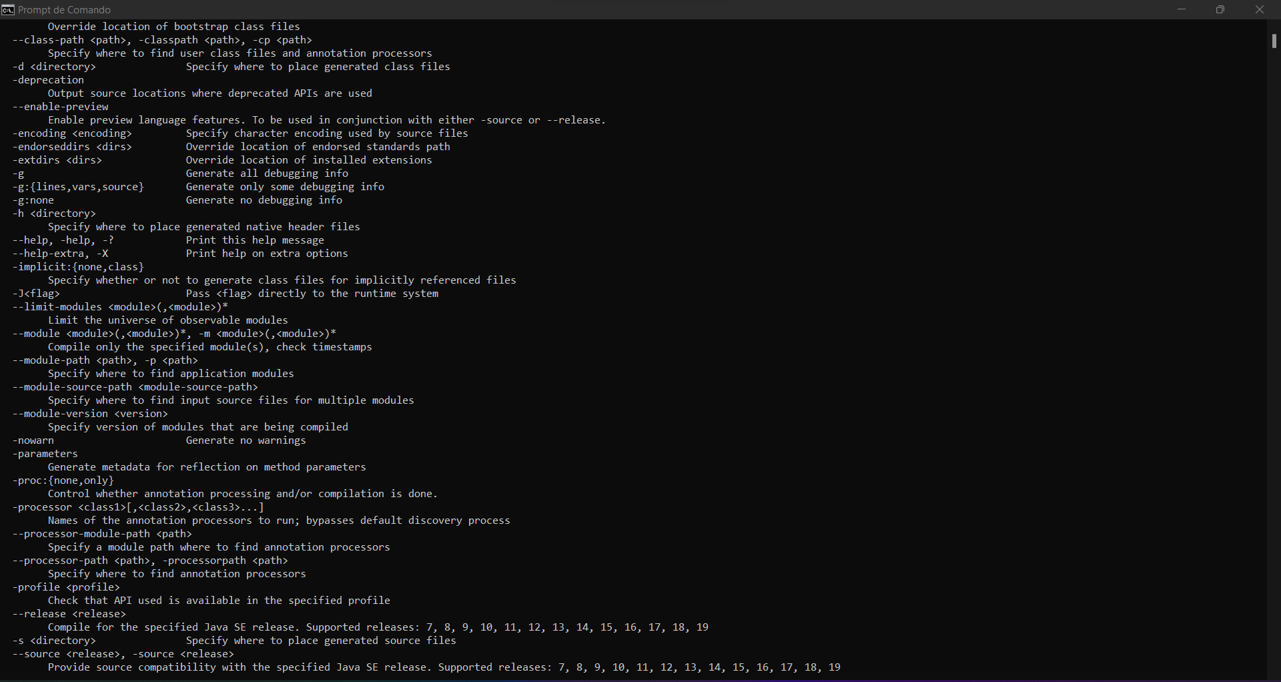Click the '-encoding <encoding>' option text

tap(72, 133)
